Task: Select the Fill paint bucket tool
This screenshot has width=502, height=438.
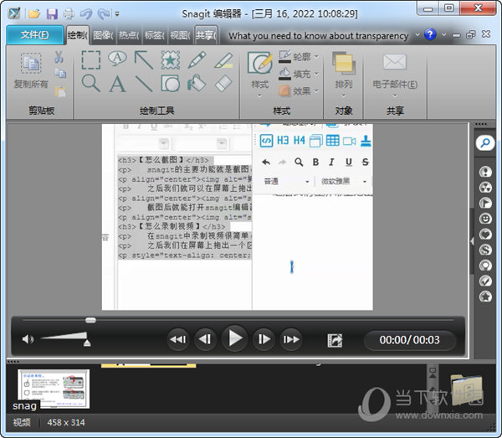Action: pyautogui.click(x=197, y=83)
